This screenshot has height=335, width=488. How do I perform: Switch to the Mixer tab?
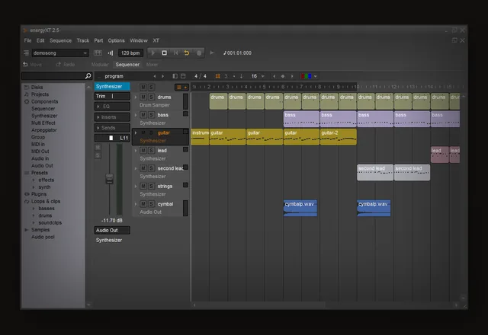pos(152,64)
